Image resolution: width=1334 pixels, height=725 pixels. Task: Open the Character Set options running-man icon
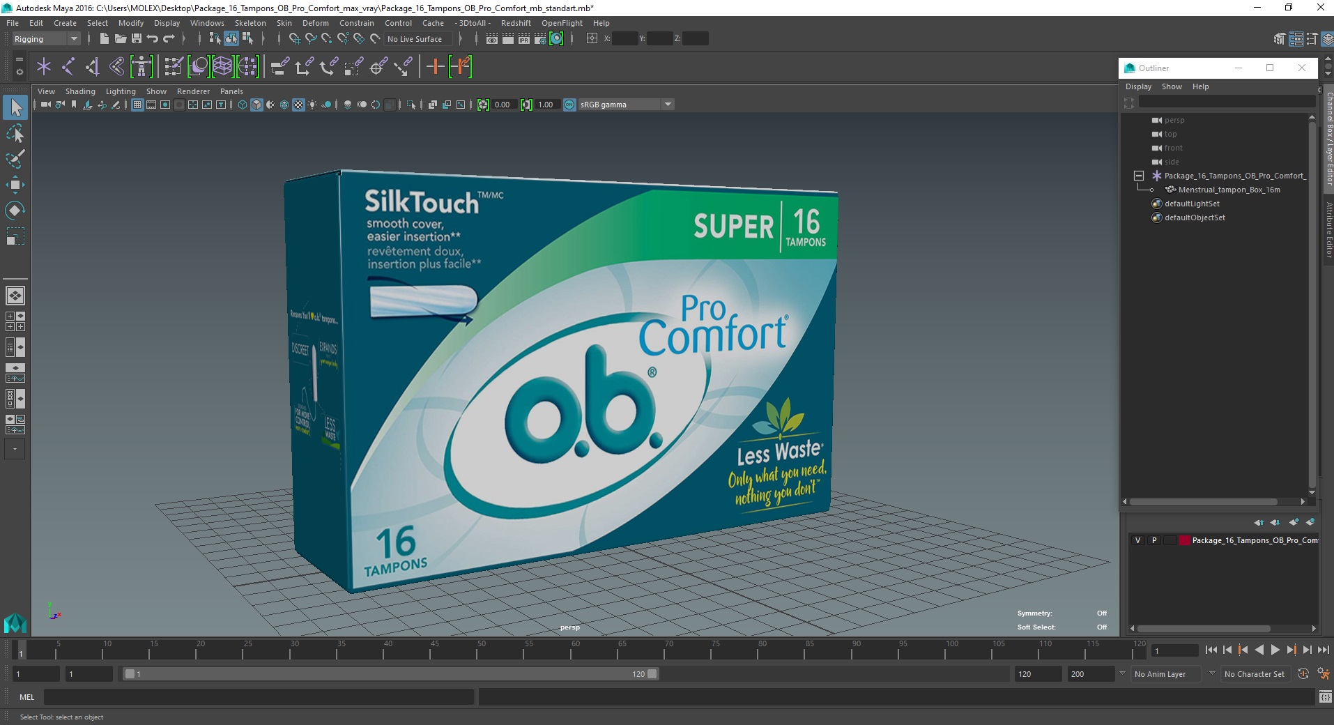1323,674
